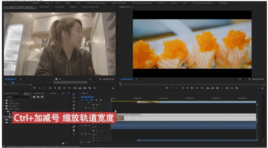This screenshot has height=148, width=268.
Task: Toggle Video 2 track output eye
Action: (x=97, y=105)
